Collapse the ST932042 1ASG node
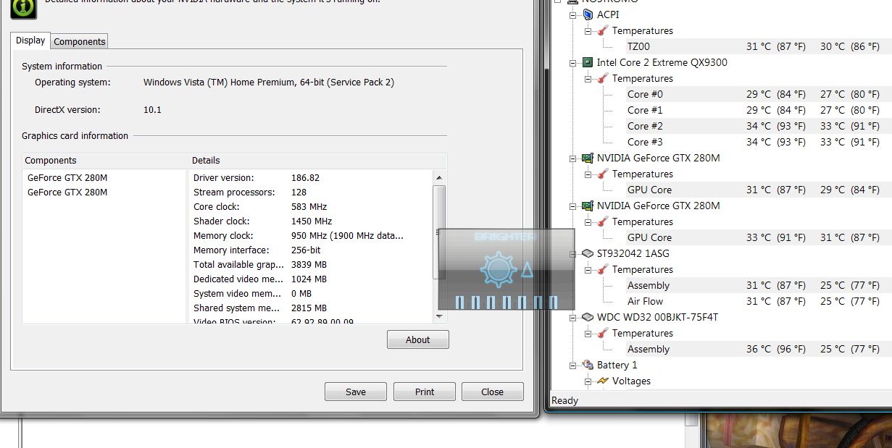Image resolution: width=892 pixels, height=448 pixels. [x=573, y=253]
